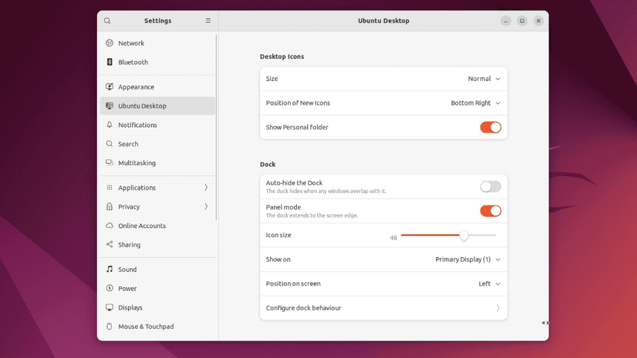637x358 pixels.
Task: Click the Search label in the sidebar
Action: (x=128, y=144)
